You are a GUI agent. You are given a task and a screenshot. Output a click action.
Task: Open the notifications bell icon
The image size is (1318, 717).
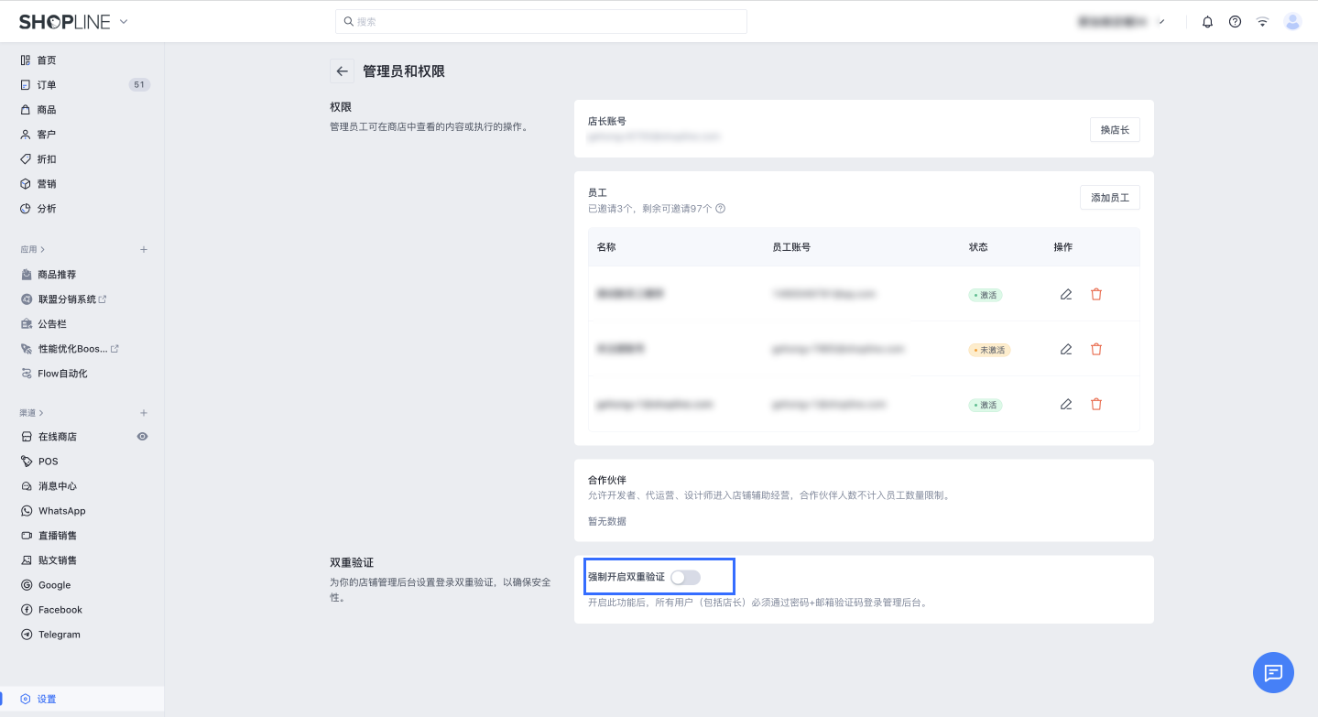coord(1207,22)
